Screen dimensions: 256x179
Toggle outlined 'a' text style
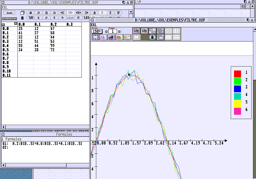point(54,12)
